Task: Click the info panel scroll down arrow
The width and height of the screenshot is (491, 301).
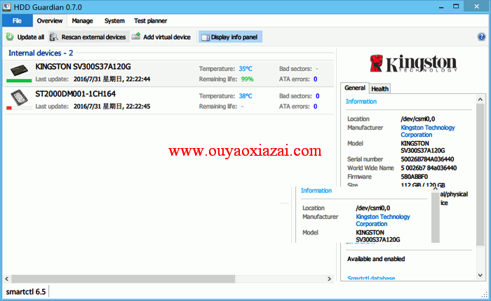Action: (480, 275)
